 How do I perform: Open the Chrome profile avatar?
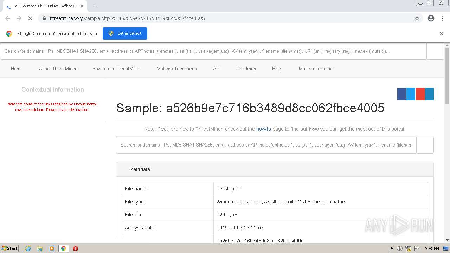(431, 18)
